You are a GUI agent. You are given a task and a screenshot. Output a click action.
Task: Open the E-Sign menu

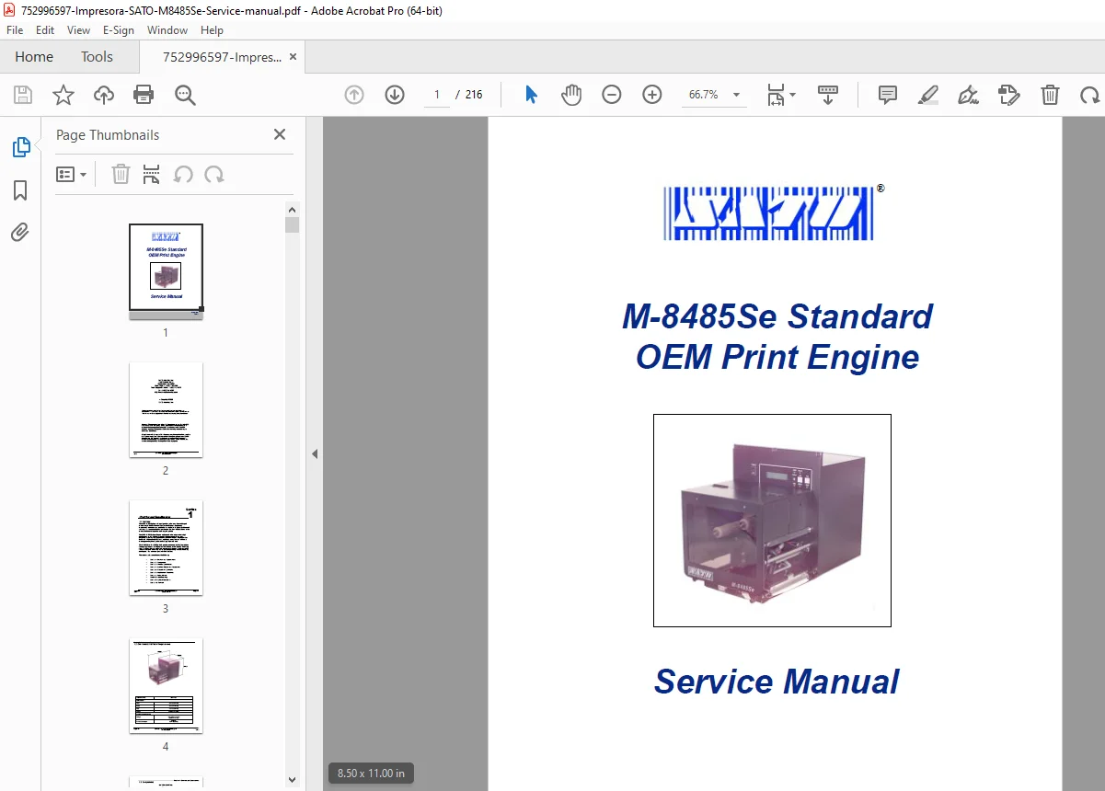pos(119,30)
